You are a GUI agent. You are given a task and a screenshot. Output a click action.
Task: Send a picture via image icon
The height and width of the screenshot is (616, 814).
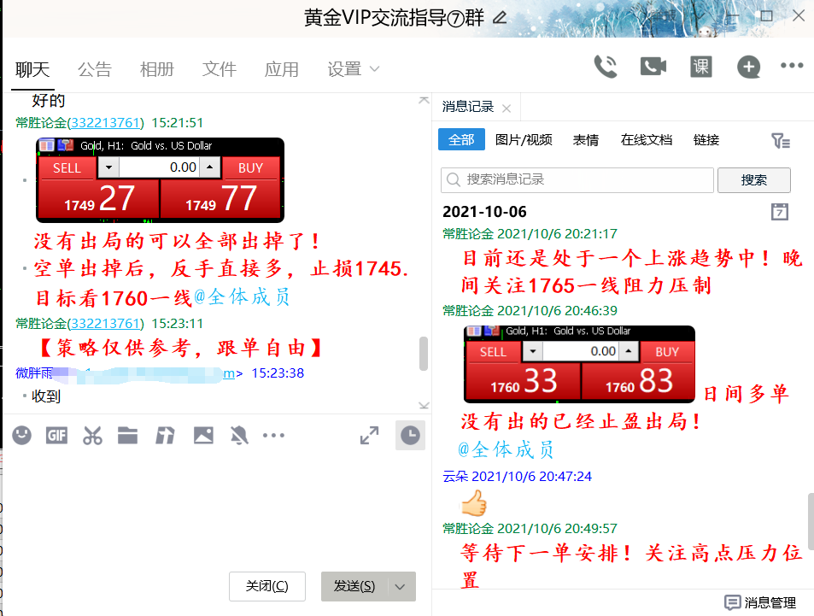pyautogui.click(x=203, y=435)
